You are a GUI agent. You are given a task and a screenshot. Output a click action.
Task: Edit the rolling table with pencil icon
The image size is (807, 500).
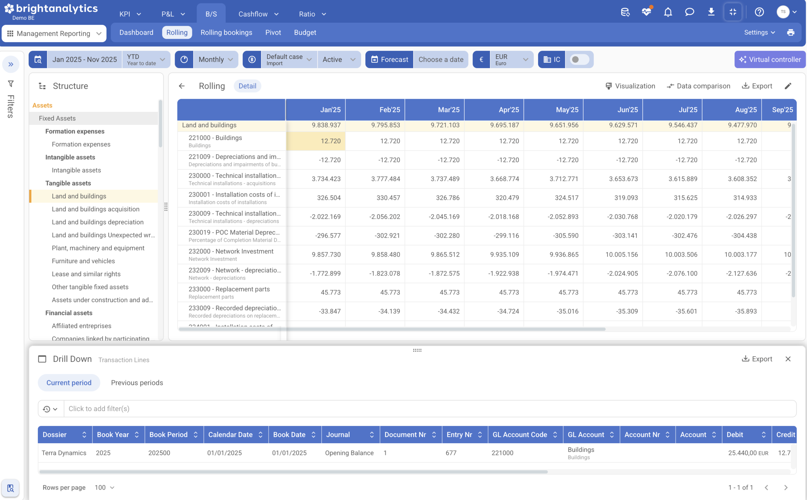(x=788, y=86)
